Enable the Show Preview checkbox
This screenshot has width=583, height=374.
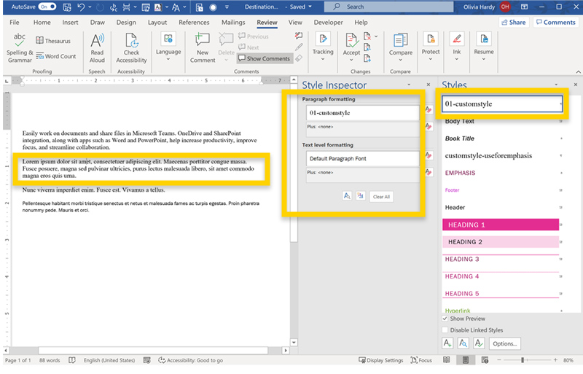(x=446, y=319)
